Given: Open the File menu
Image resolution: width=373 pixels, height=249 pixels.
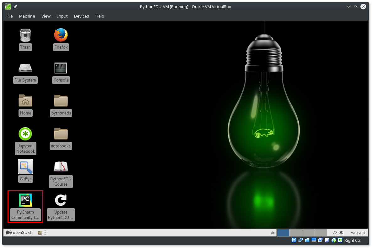Looking at the screenshot, I should [x=9, y=16].
